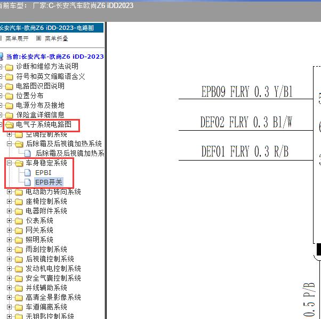Click the 仪表系统 folder icon
The height and width of the screenshot is (319, 321).
[19, 221]
